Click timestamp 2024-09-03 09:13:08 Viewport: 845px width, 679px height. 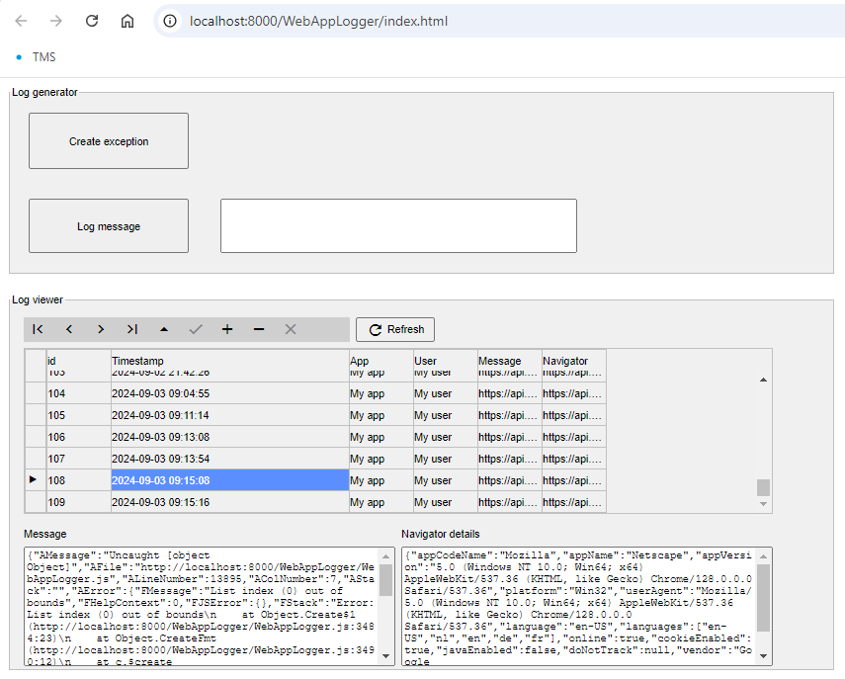coord(229,437)
